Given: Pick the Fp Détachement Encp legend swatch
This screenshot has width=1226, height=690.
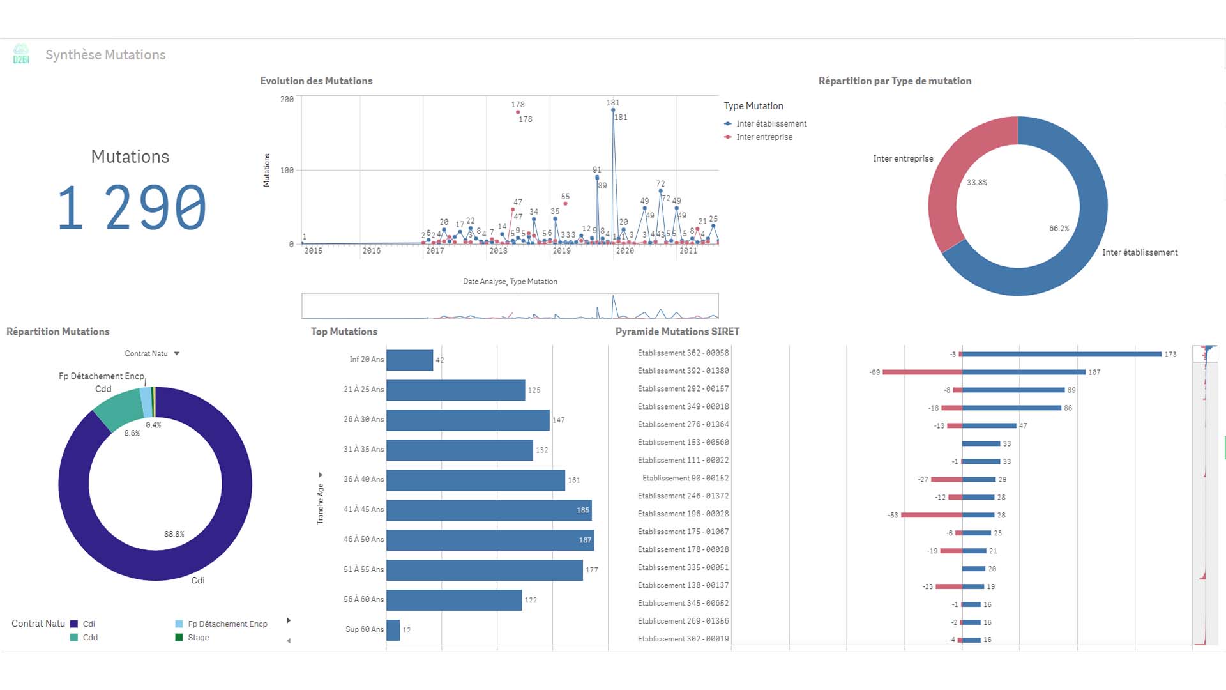Looking at the screenshot, I should (x=179, y=624).
